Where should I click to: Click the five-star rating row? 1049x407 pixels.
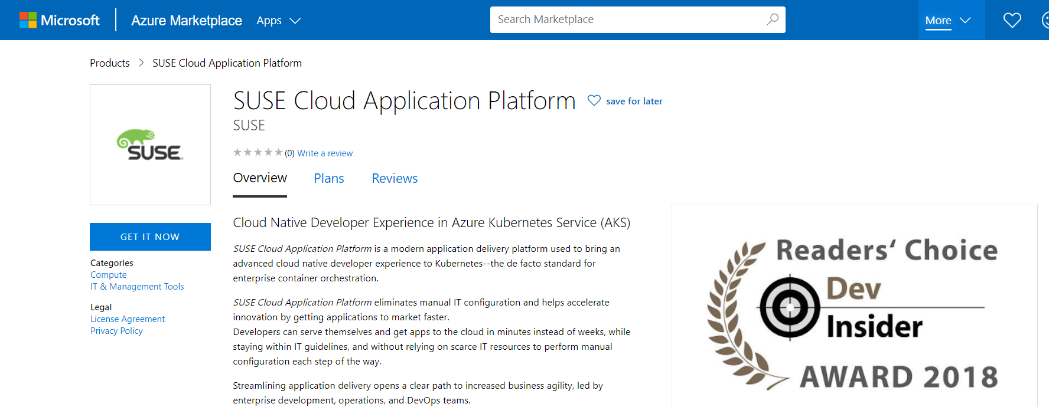tap(258, 152)
